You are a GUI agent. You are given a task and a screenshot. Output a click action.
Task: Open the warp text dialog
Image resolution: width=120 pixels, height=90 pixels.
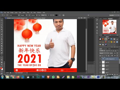click(x=60, y=15)
